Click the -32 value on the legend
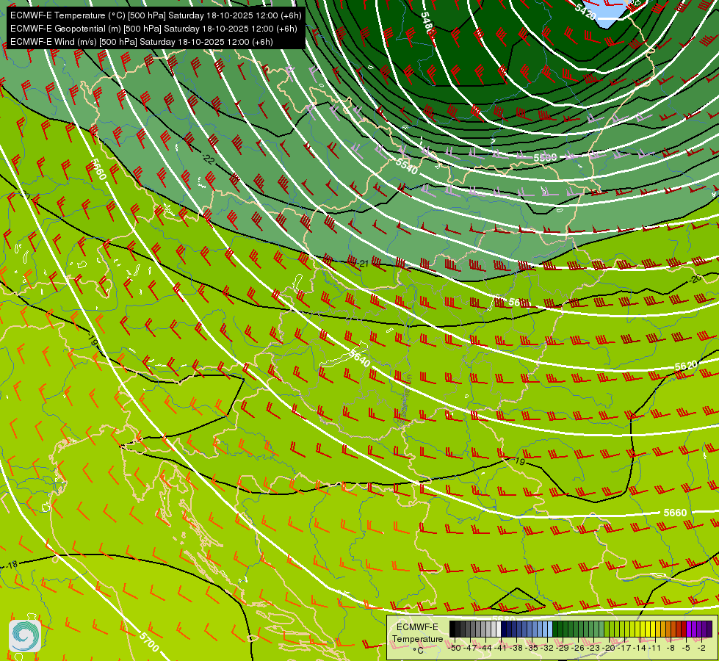The width and height of the screenshot is (719, 661). pyautogui.click(x=547, y=649)
